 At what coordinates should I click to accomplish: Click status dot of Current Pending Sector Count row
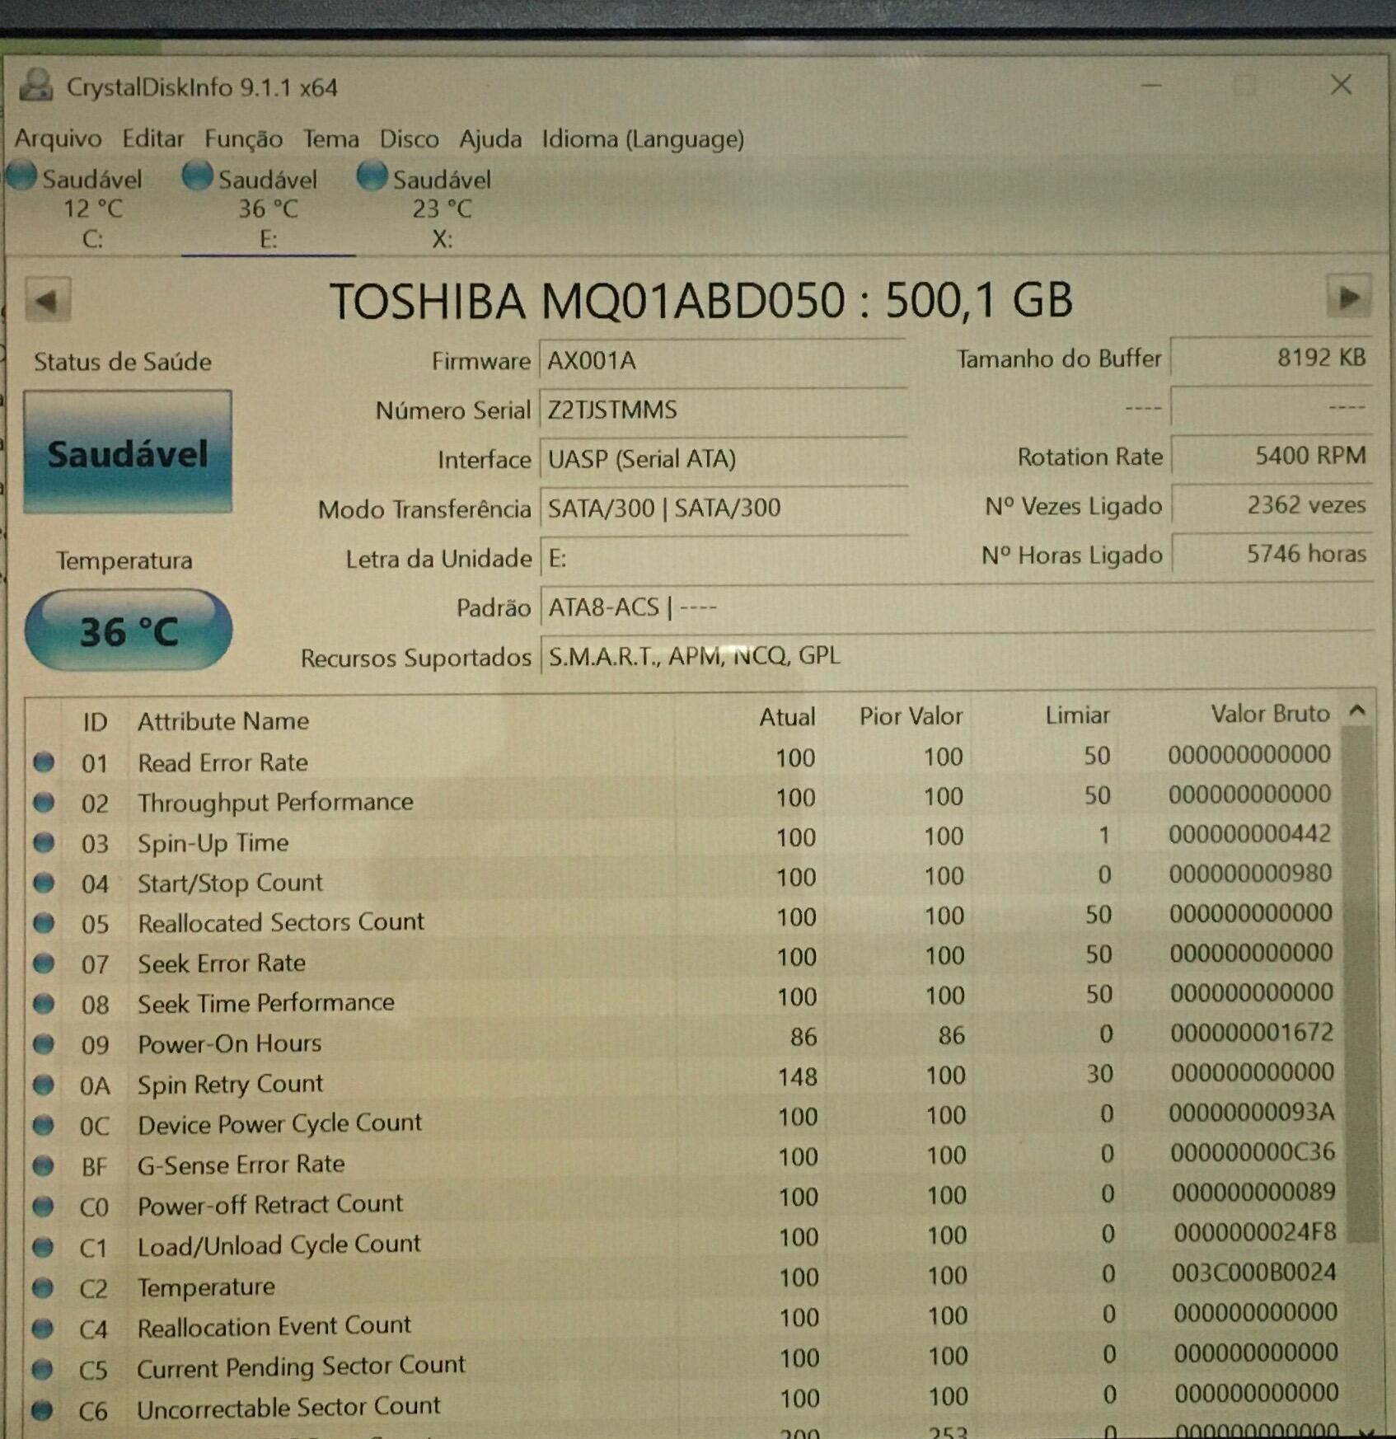point(43,1369)
